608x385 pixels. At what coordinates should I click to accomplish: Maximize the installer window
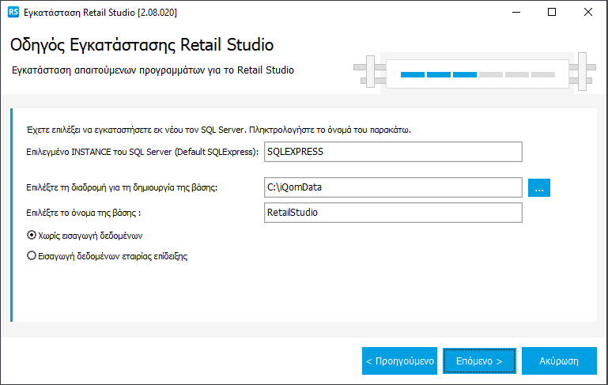pos(552,12)
